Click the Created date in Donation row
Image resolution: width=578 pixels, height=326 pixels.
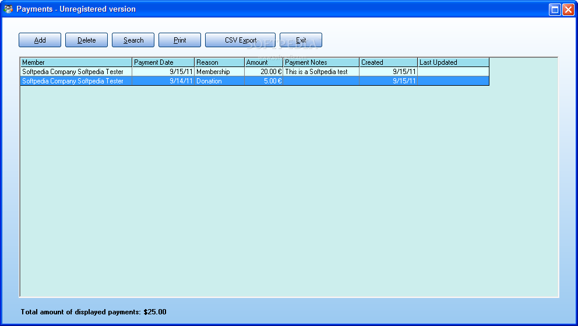point(389,80)
